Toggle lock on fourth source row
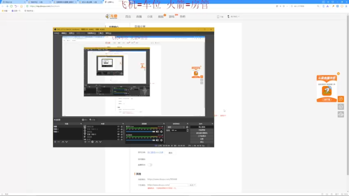The image size is (349, 196). click(122, 135)
